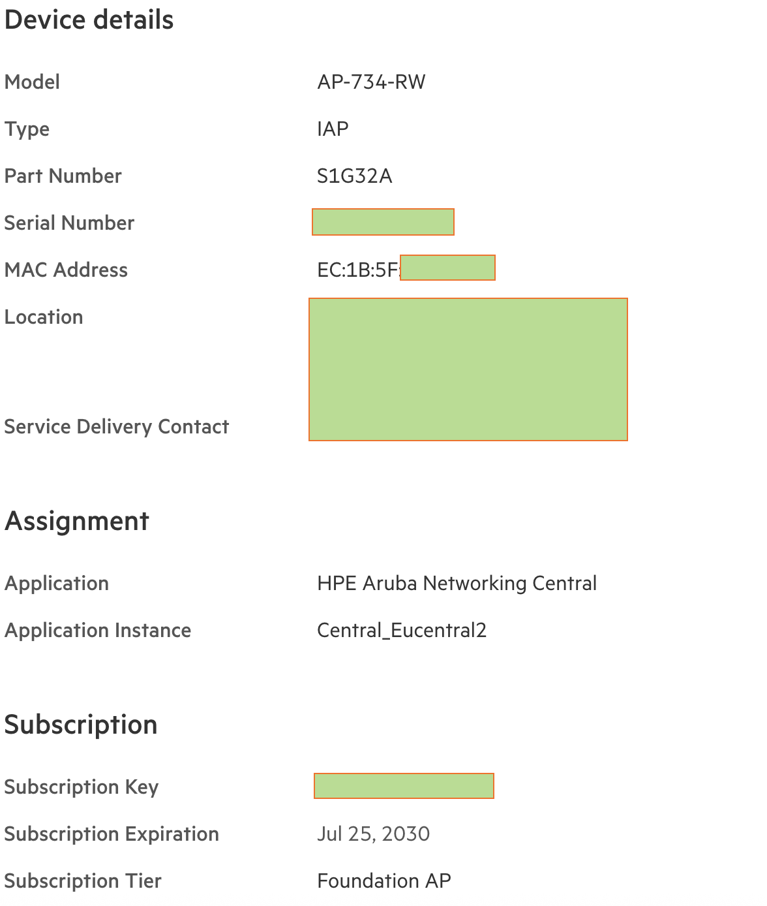This screenshot has height=906, width=767.
Task: Click the Subscription section heading
Action: coord(81,725)
